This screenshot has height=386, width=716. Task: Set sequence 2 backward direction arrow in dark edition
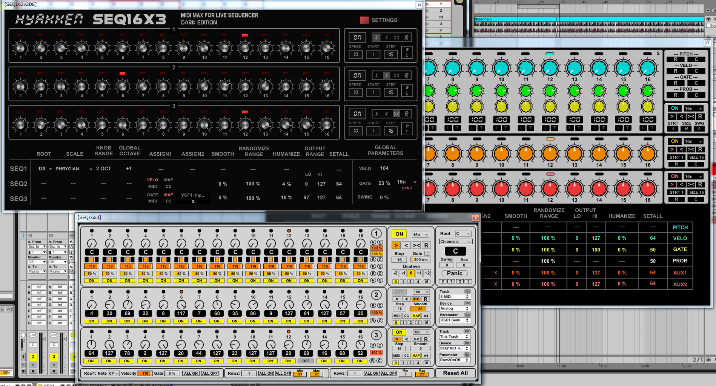click(386, 75)
